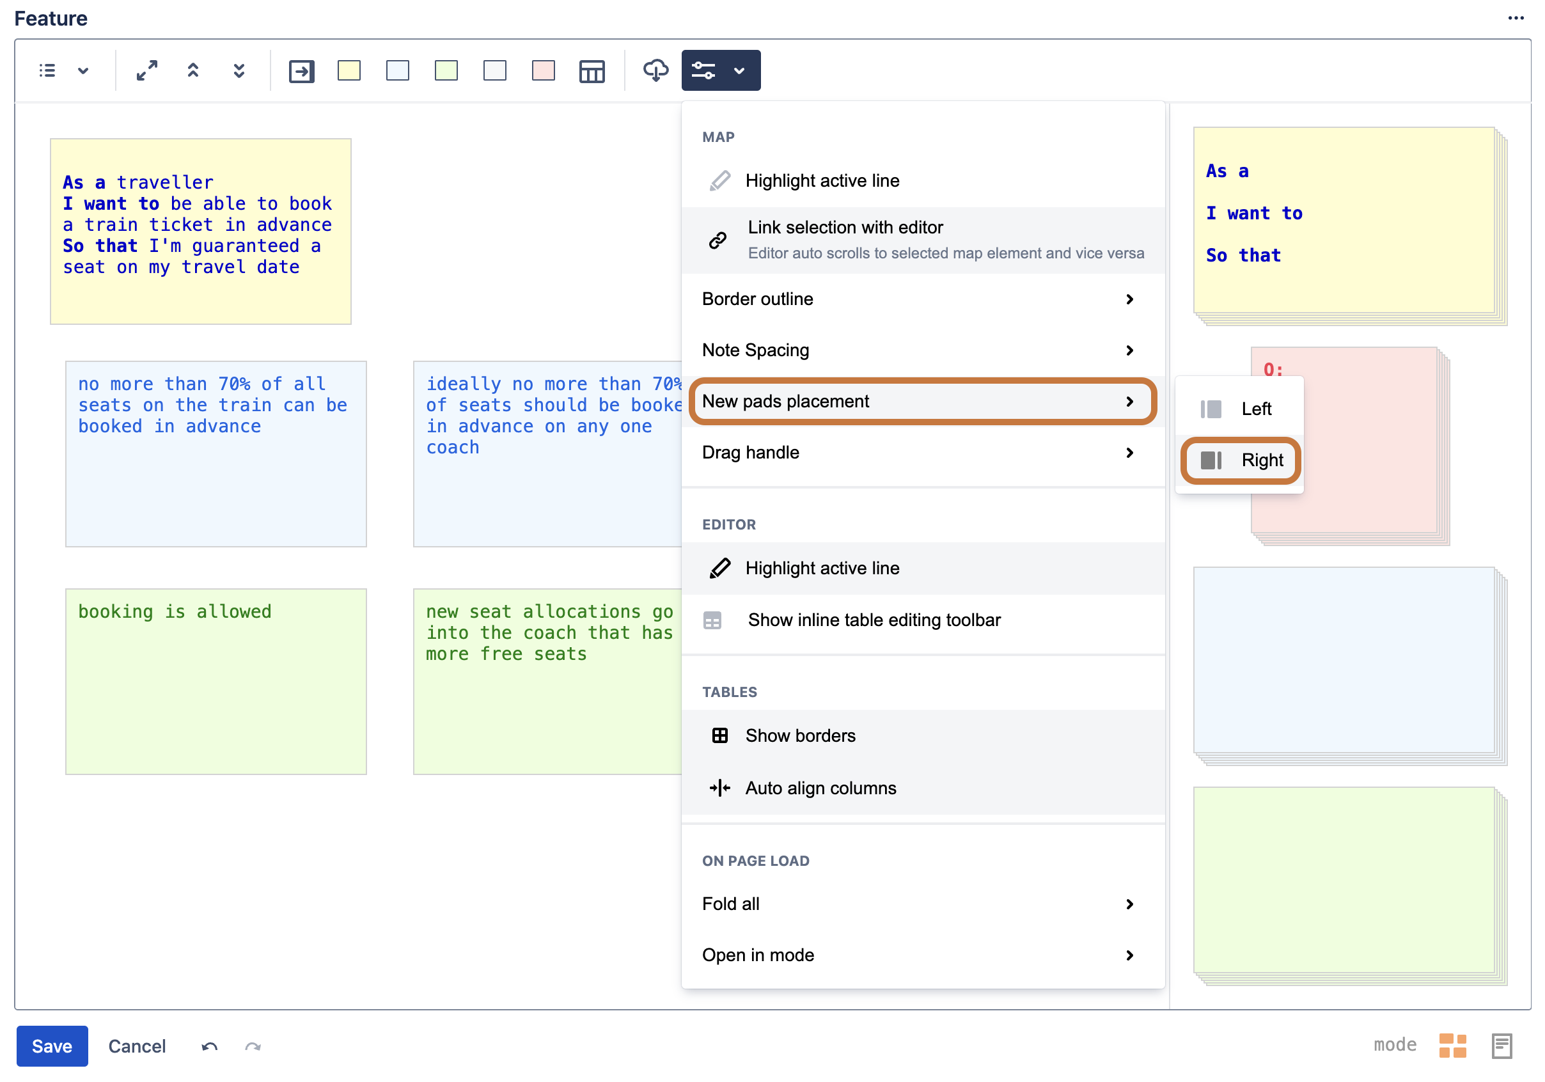Click the expand all double-chevron-down icon
Image resolution: width=1545 pixels, height=1082 pixels.
239,70
